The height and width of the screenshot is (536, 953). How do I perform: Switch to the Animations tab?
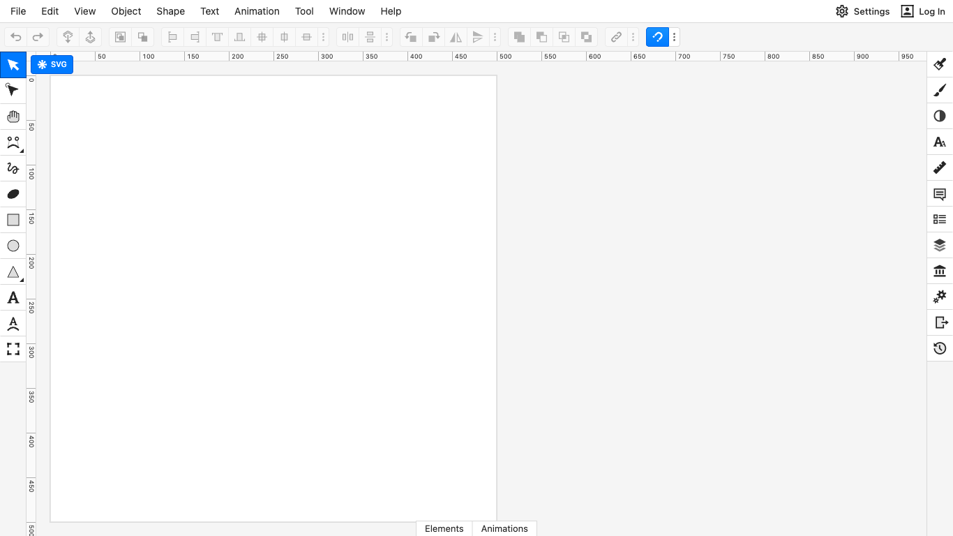[504, 528]
